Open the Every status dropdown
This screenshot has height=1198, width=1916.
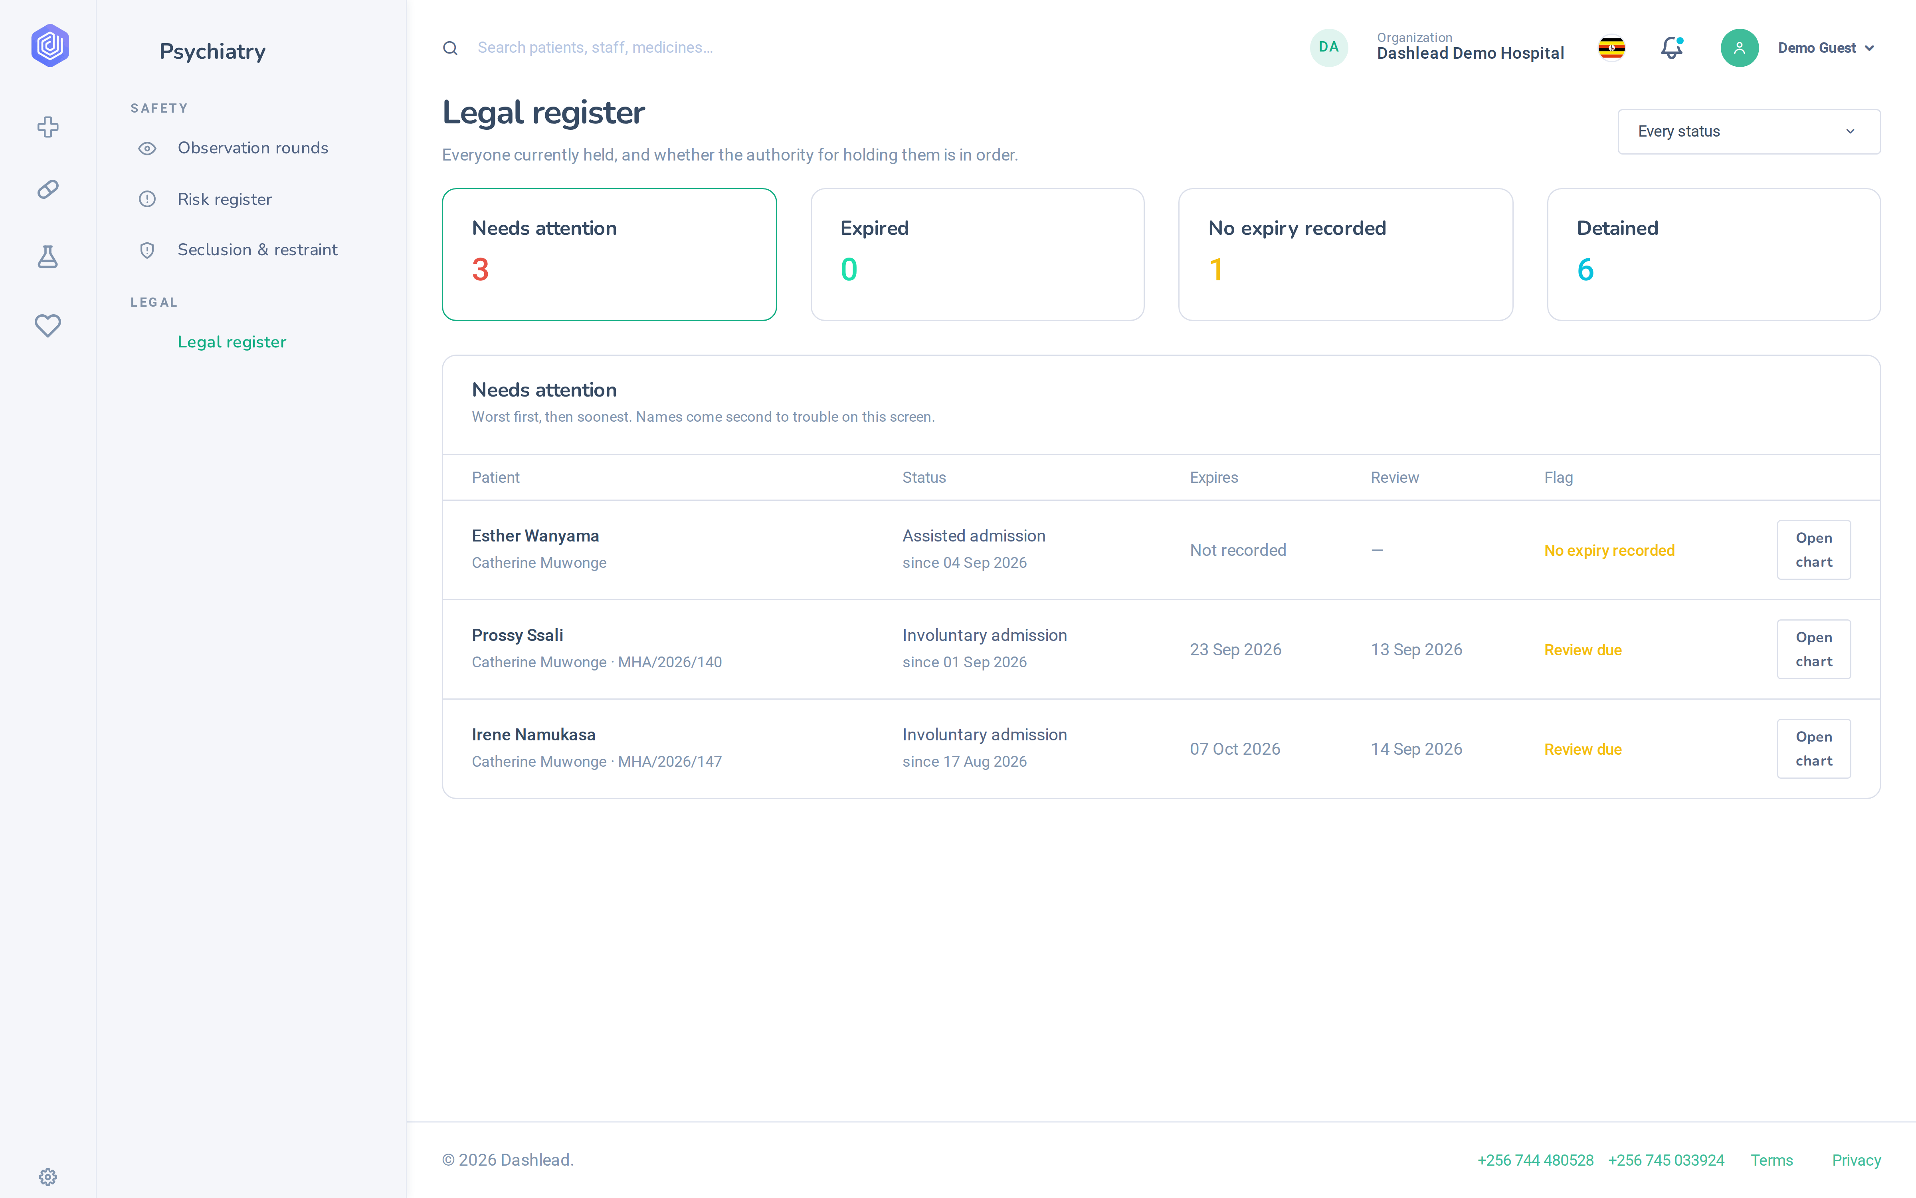(x=1748, y=131)
